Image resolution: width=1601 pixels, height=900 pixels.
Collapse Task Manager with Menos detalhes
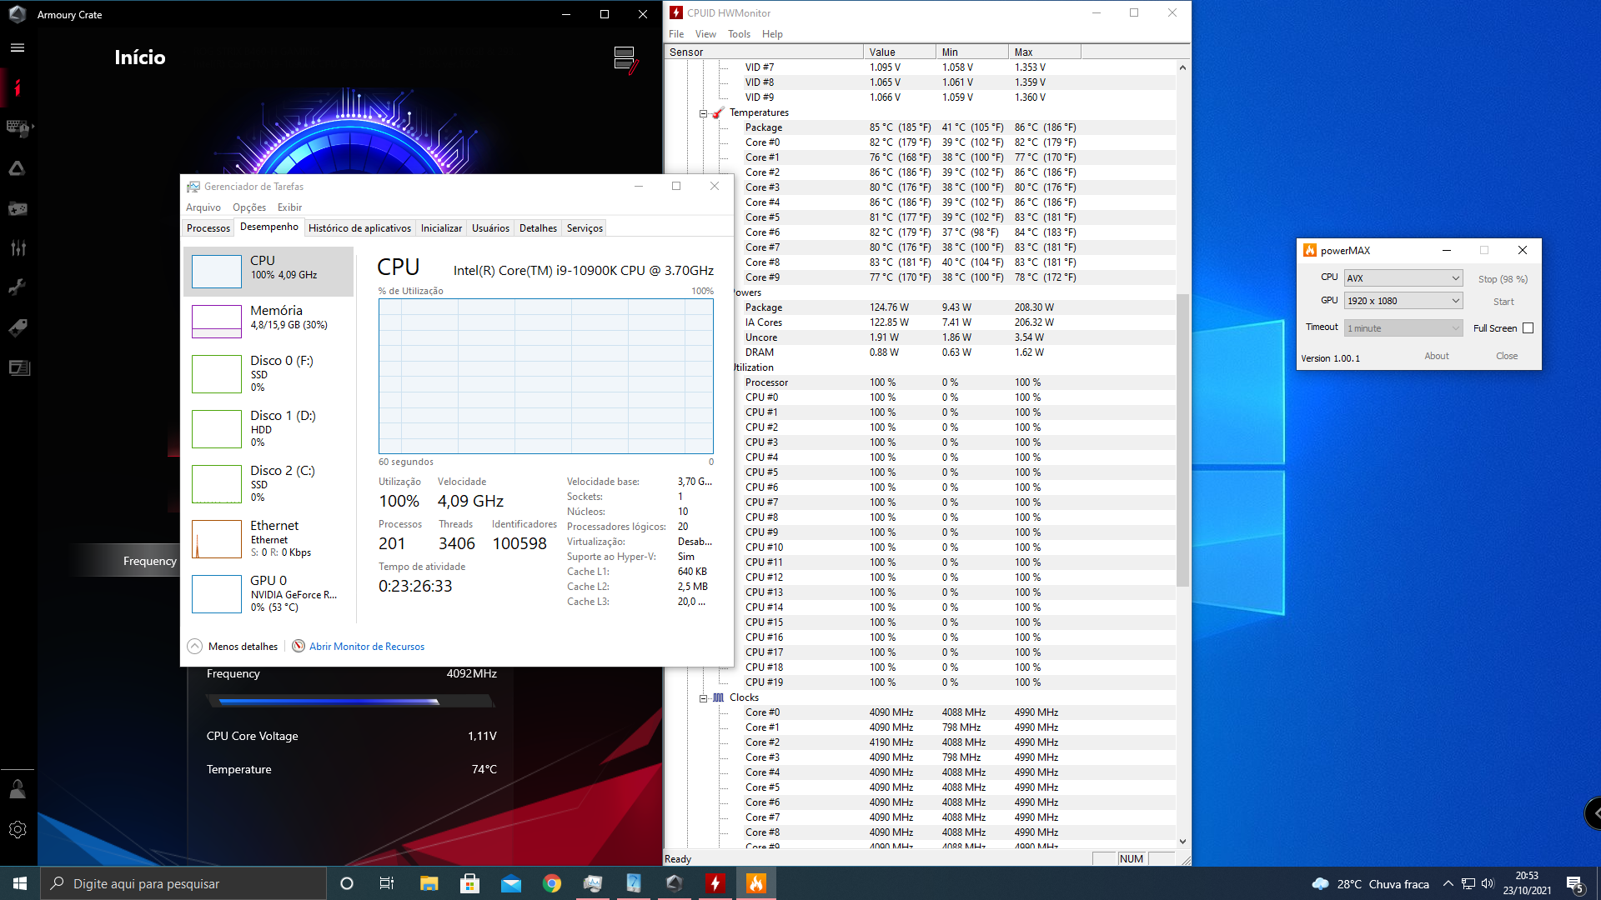[x=233, y=647]
